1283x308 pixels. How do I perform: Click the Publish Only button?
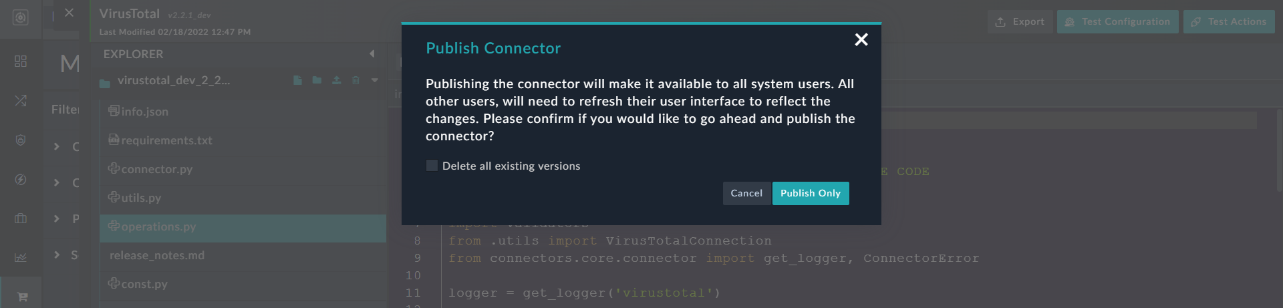810,194
